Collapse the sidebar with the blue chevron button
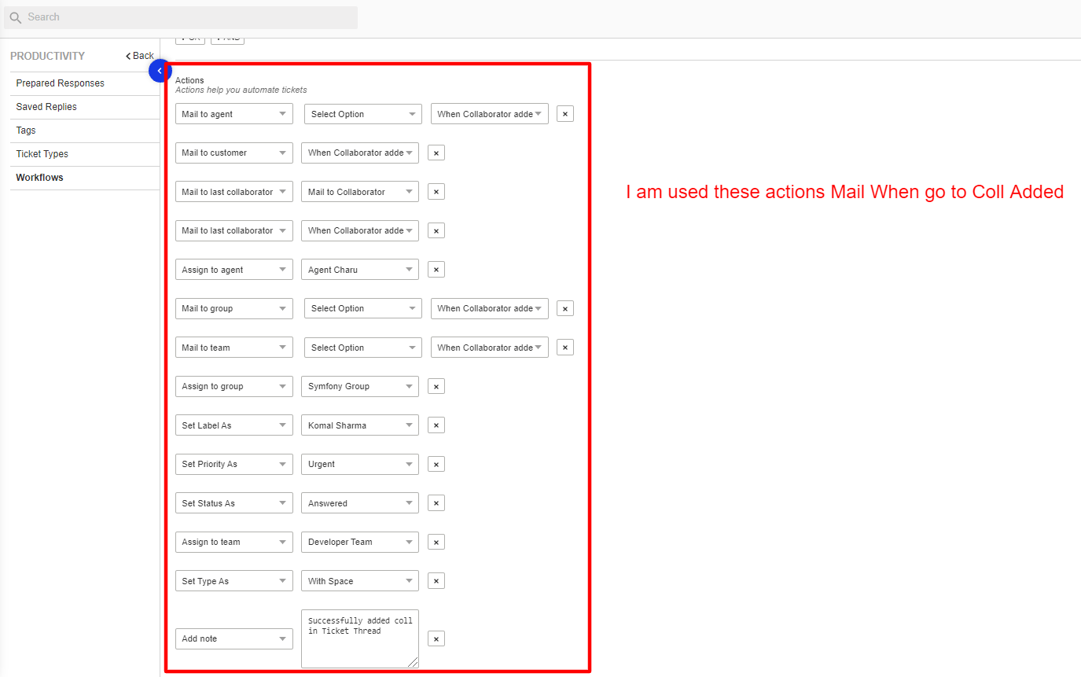1081x677 pixels. click(x=160, y=71)
